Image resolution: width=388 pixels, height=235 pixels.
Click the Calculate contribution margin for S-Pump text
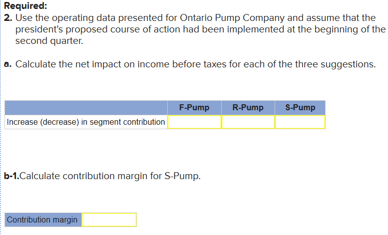click(x=110, y=176)
